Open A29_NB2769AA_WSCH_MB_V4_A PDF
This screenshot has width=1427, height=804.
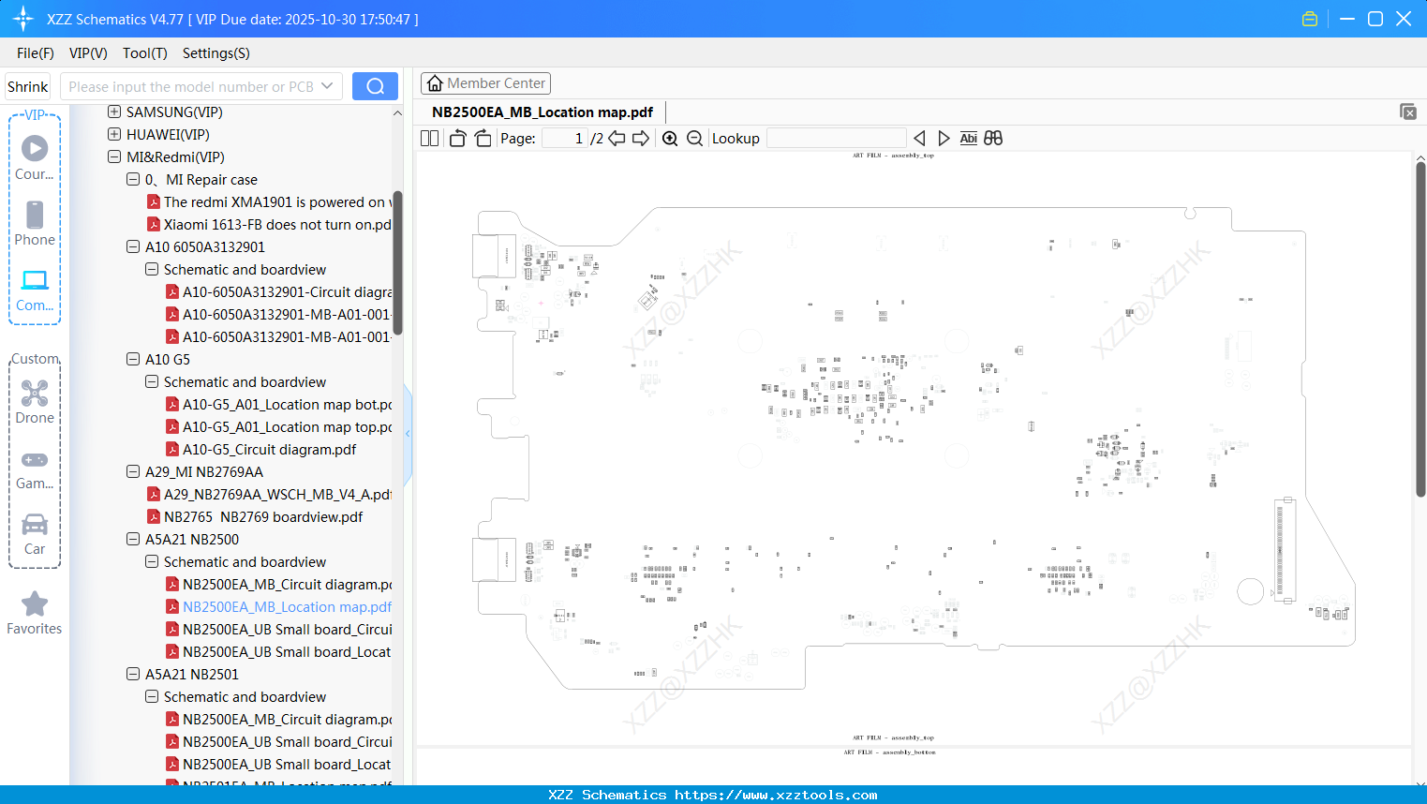click(x=269, y=495)
